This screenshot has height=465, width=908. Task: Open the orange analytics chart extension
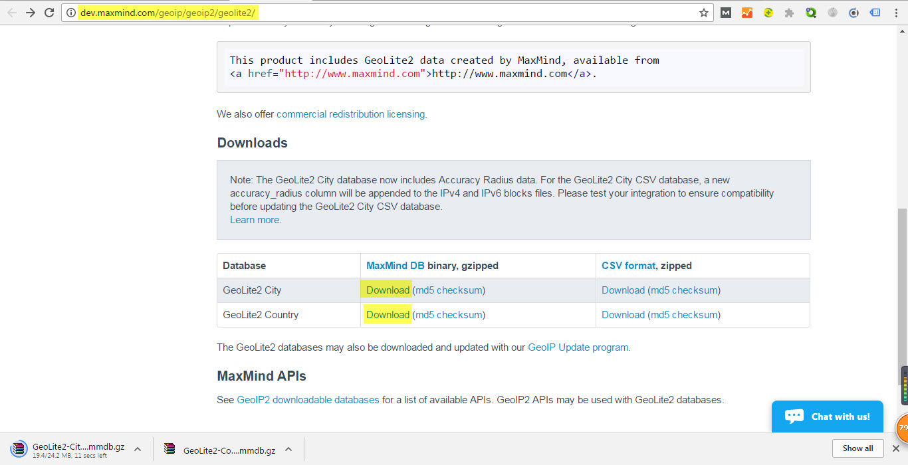(747, 13)
